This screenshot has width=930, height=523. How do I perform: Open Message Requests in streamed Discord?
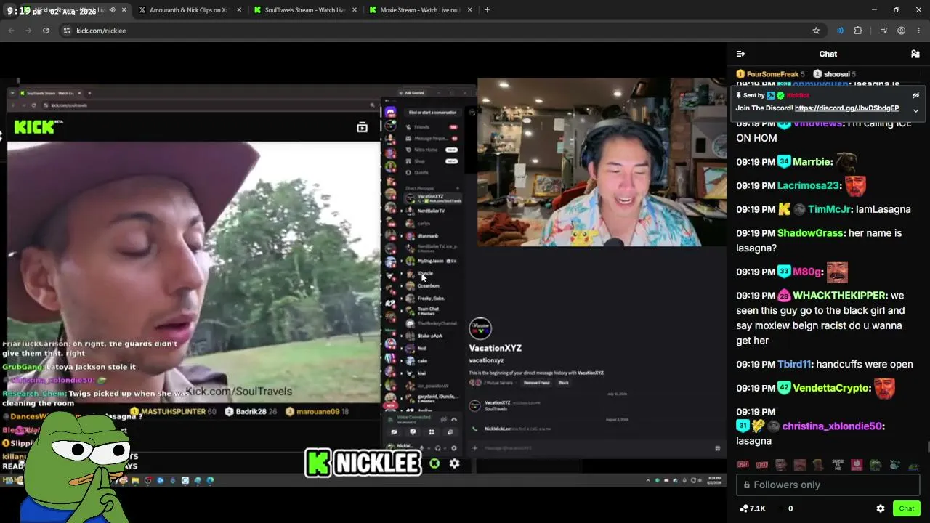tap(432, 138)
